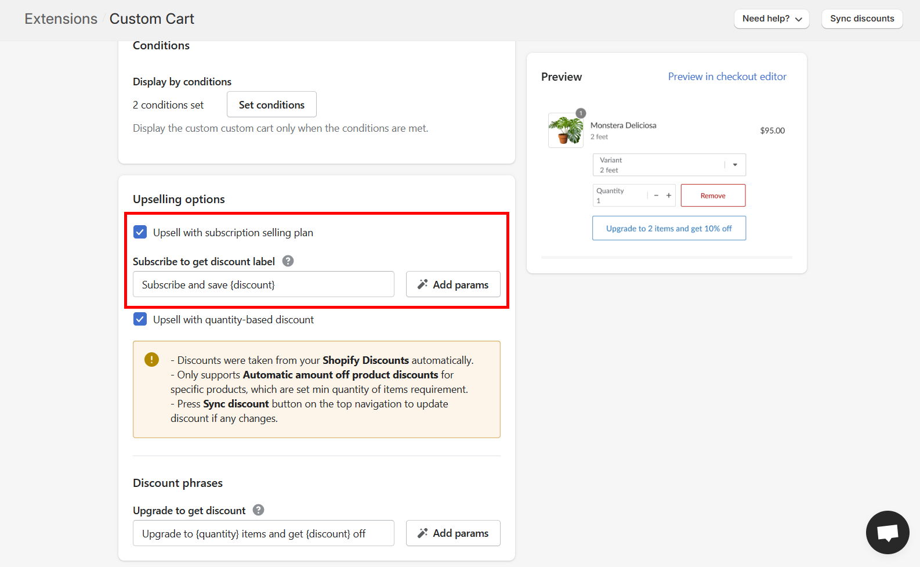This screenshot has width=920, height=567.
Task: Click the Remove button in preview
Action: pyautogui.click(x=713, y=196)
